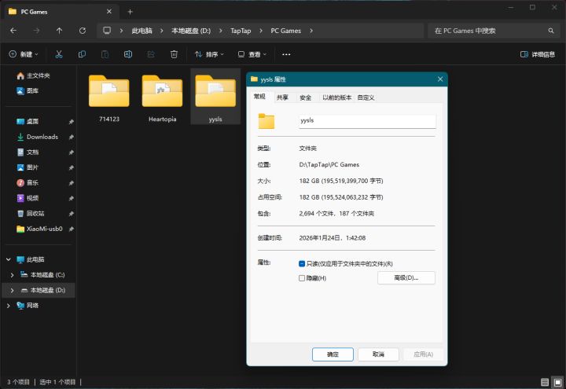Image resolution: width=566 pixels, height=389 pixels.
Task: Refresh the current folder view
Action: click(83, 31)
